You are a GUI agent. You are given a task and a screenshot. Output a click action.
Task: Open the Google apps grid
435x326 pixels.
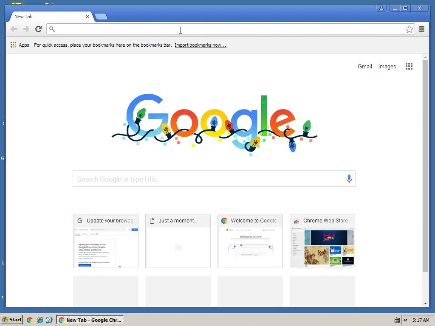[x=409, y=66]
